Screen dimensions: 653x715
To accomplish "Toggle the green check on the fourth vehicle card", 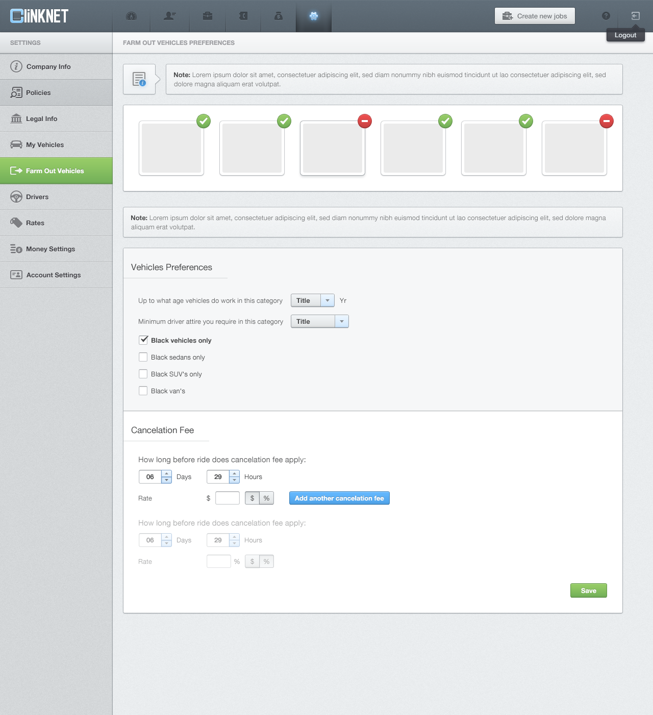I will tap(445, 121).
